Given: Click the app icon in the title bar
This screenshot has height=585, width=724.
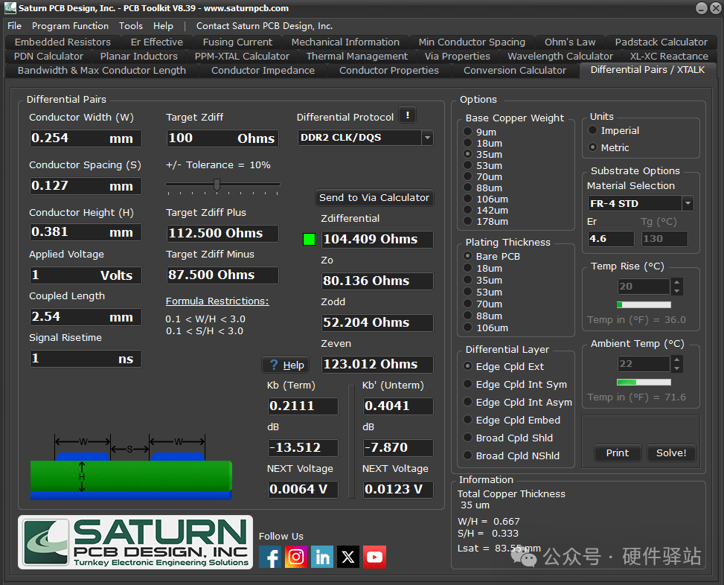Looking at the screenshot, I should point(10,8).
